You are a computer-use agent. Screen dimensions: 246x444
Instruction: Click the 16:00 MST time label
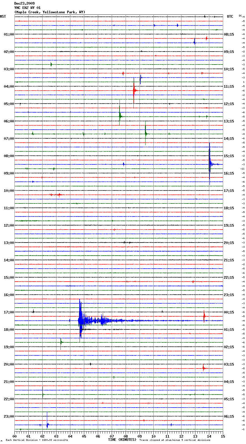(x=9, y=295)
